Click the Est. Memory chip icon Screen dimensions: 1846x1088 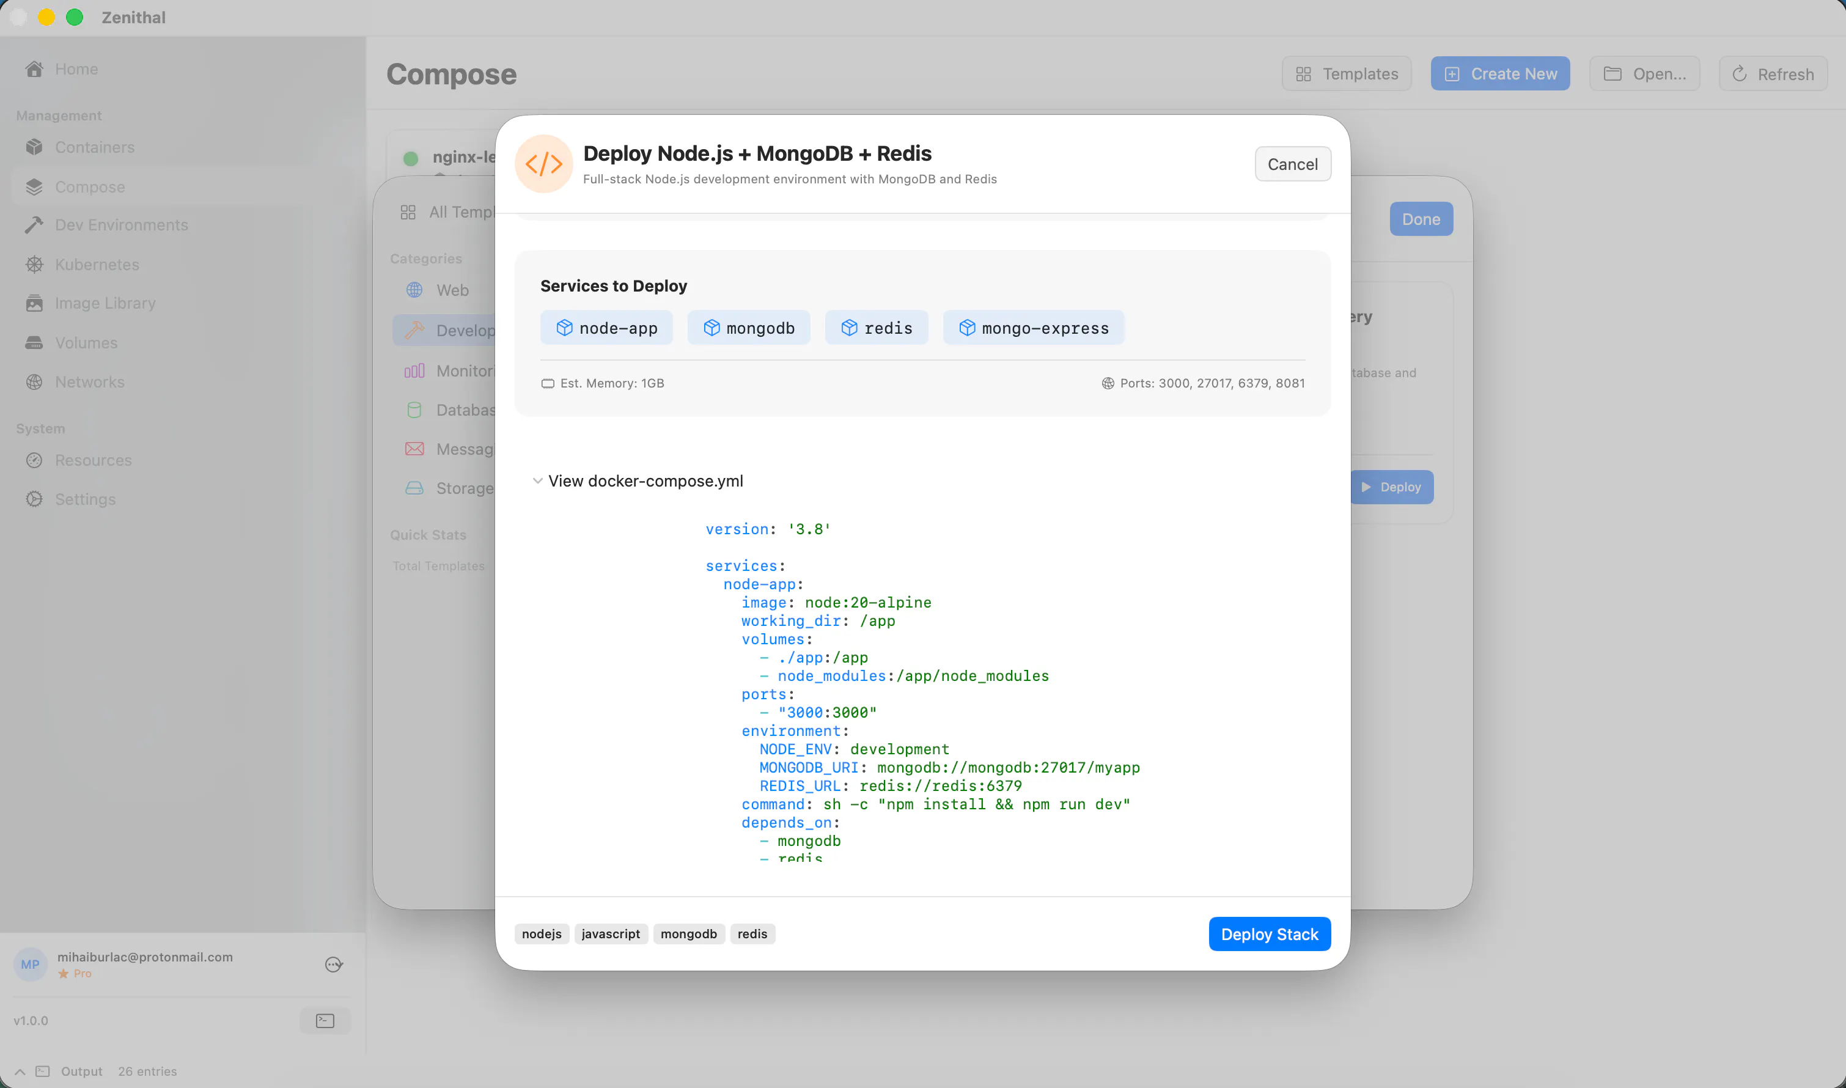[x=548, y=383]
